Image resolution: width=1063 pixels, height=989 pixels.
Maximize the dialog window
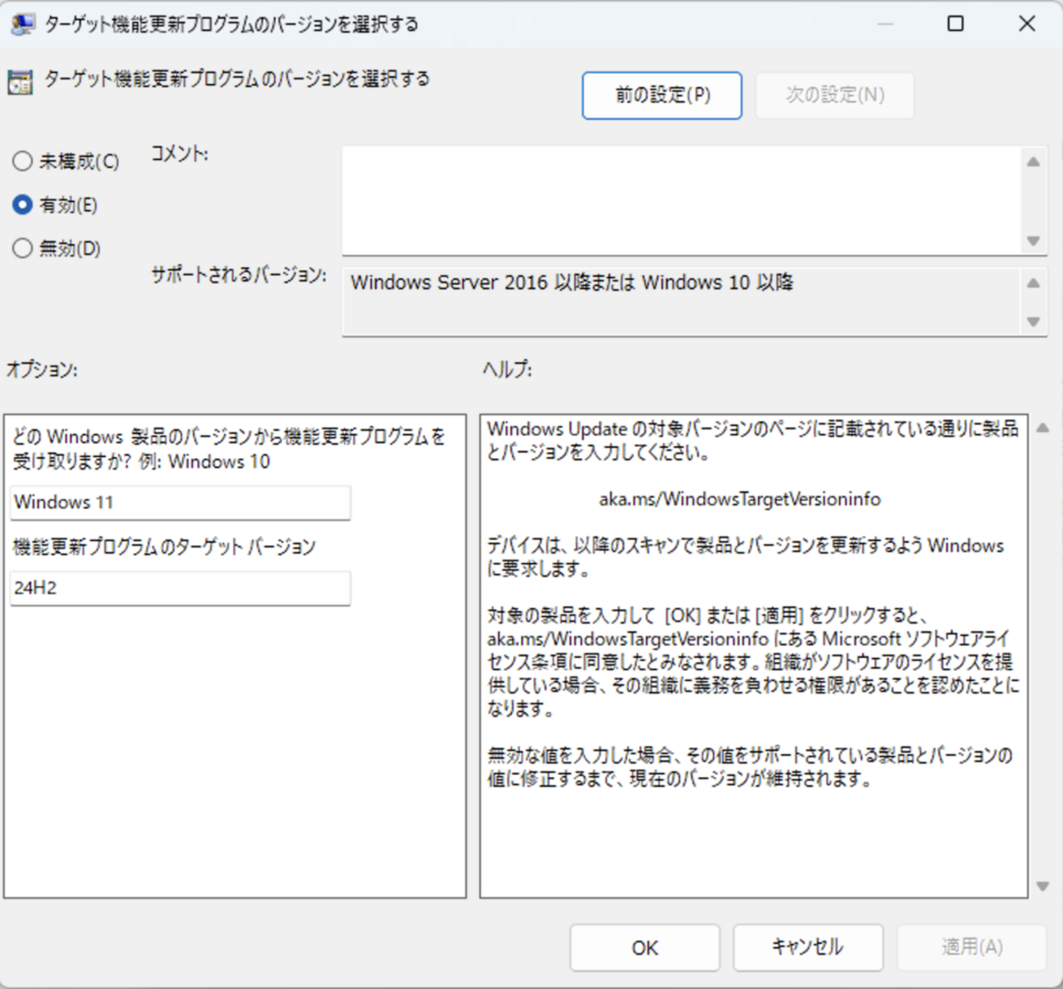tap(955, 24)
